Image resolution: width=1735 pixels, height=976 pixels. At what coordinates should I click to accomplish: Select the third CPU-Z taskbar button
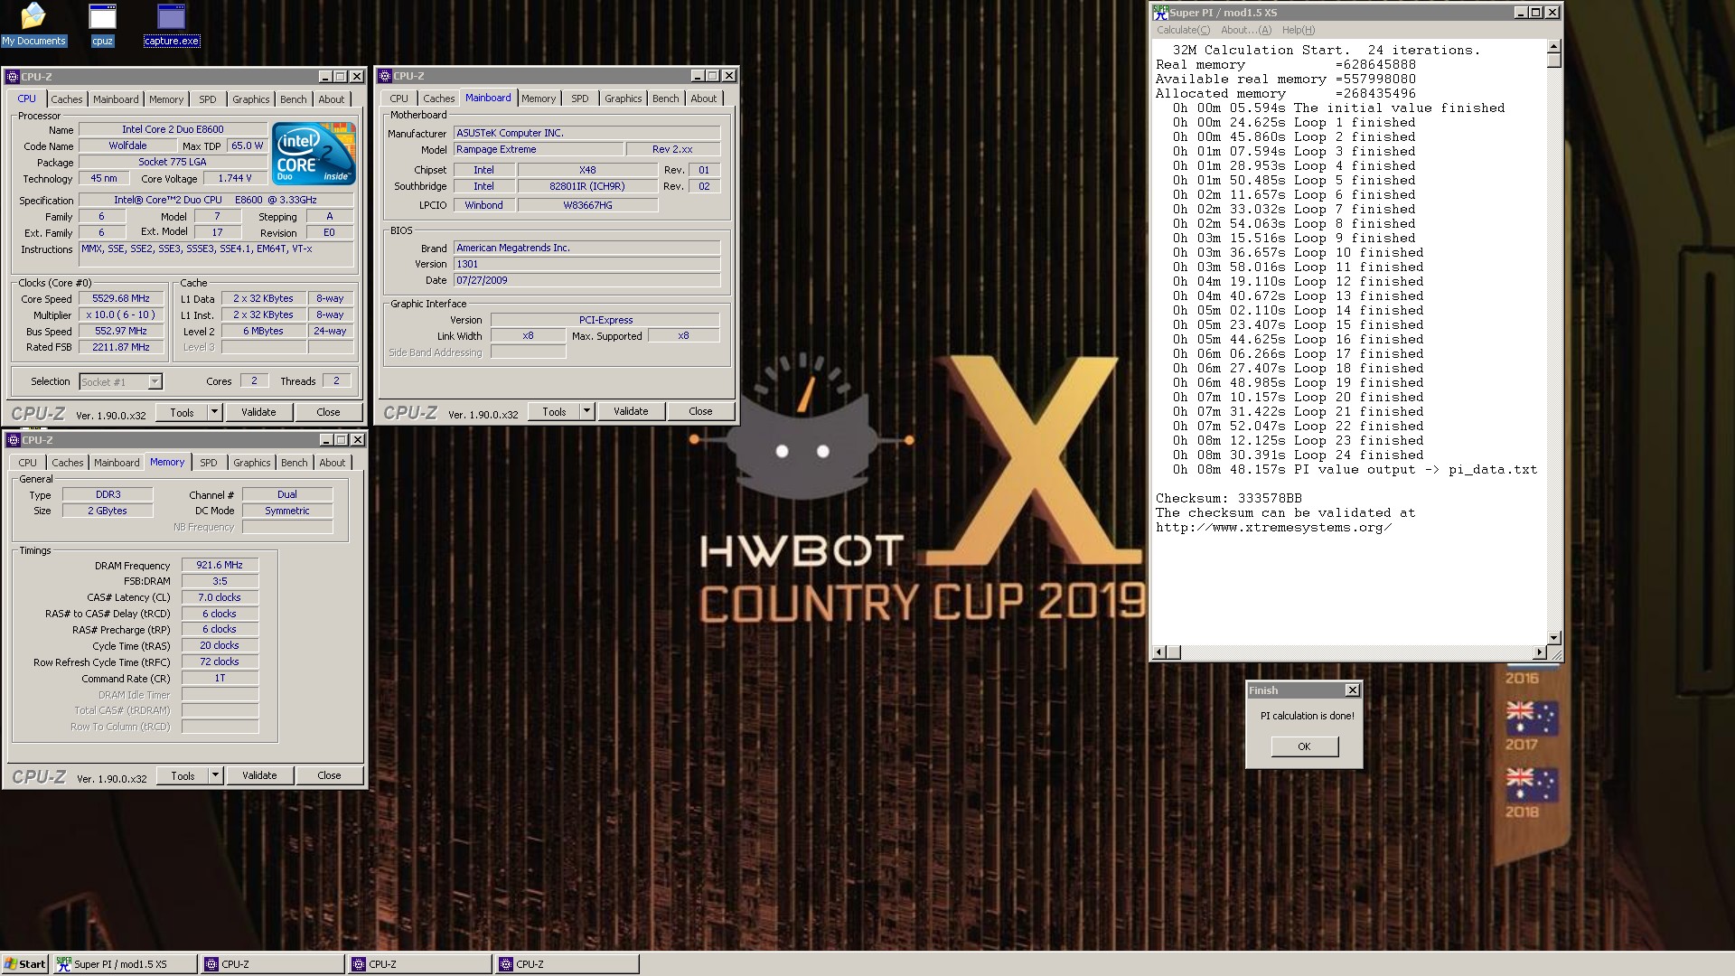[x=567, y=964]
